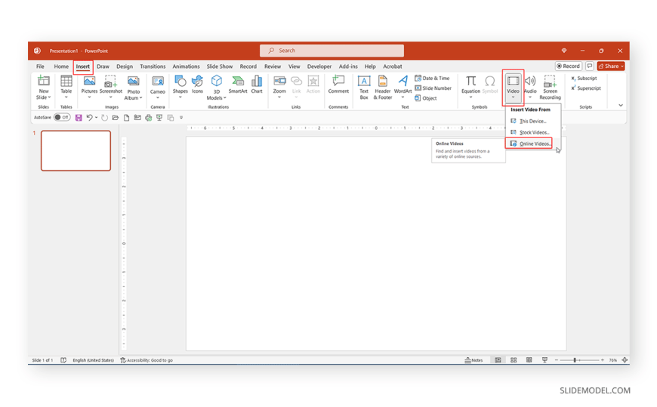Click English (United States) language indicator
Image resolution: width=657 pixels, height=407 pixels.
[x=93, y=360]
